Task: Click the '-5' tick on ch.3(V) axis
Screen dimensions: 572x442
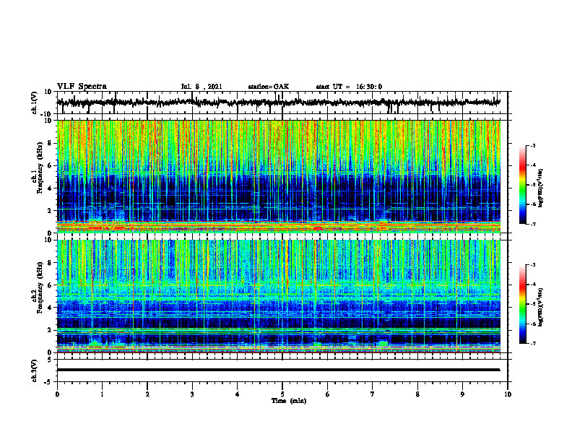Action: (48, 381)
